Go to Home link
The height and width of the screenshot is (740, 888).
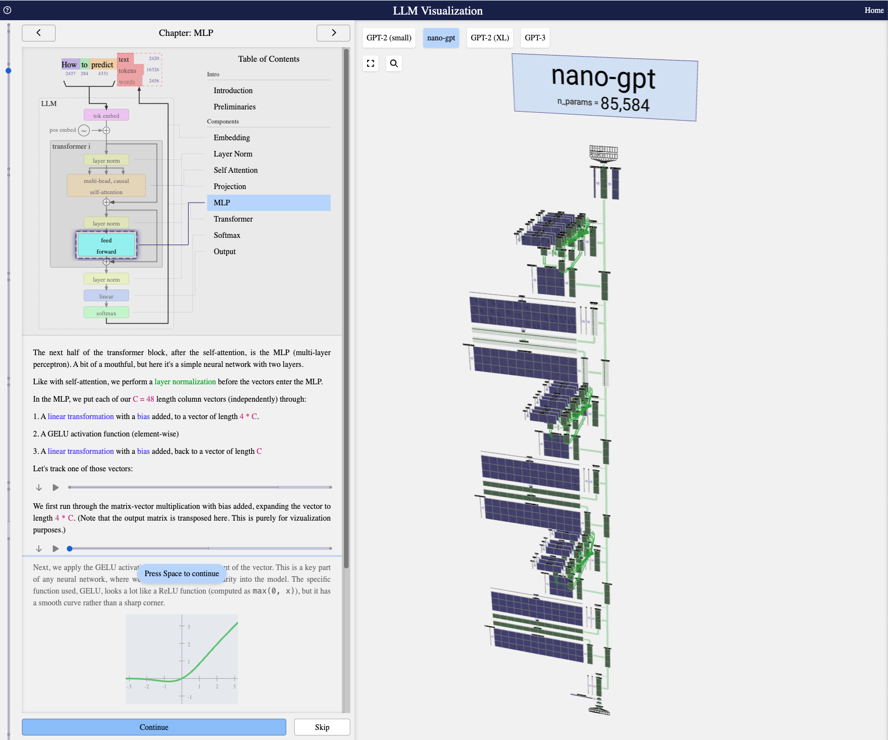pos(874,10)
